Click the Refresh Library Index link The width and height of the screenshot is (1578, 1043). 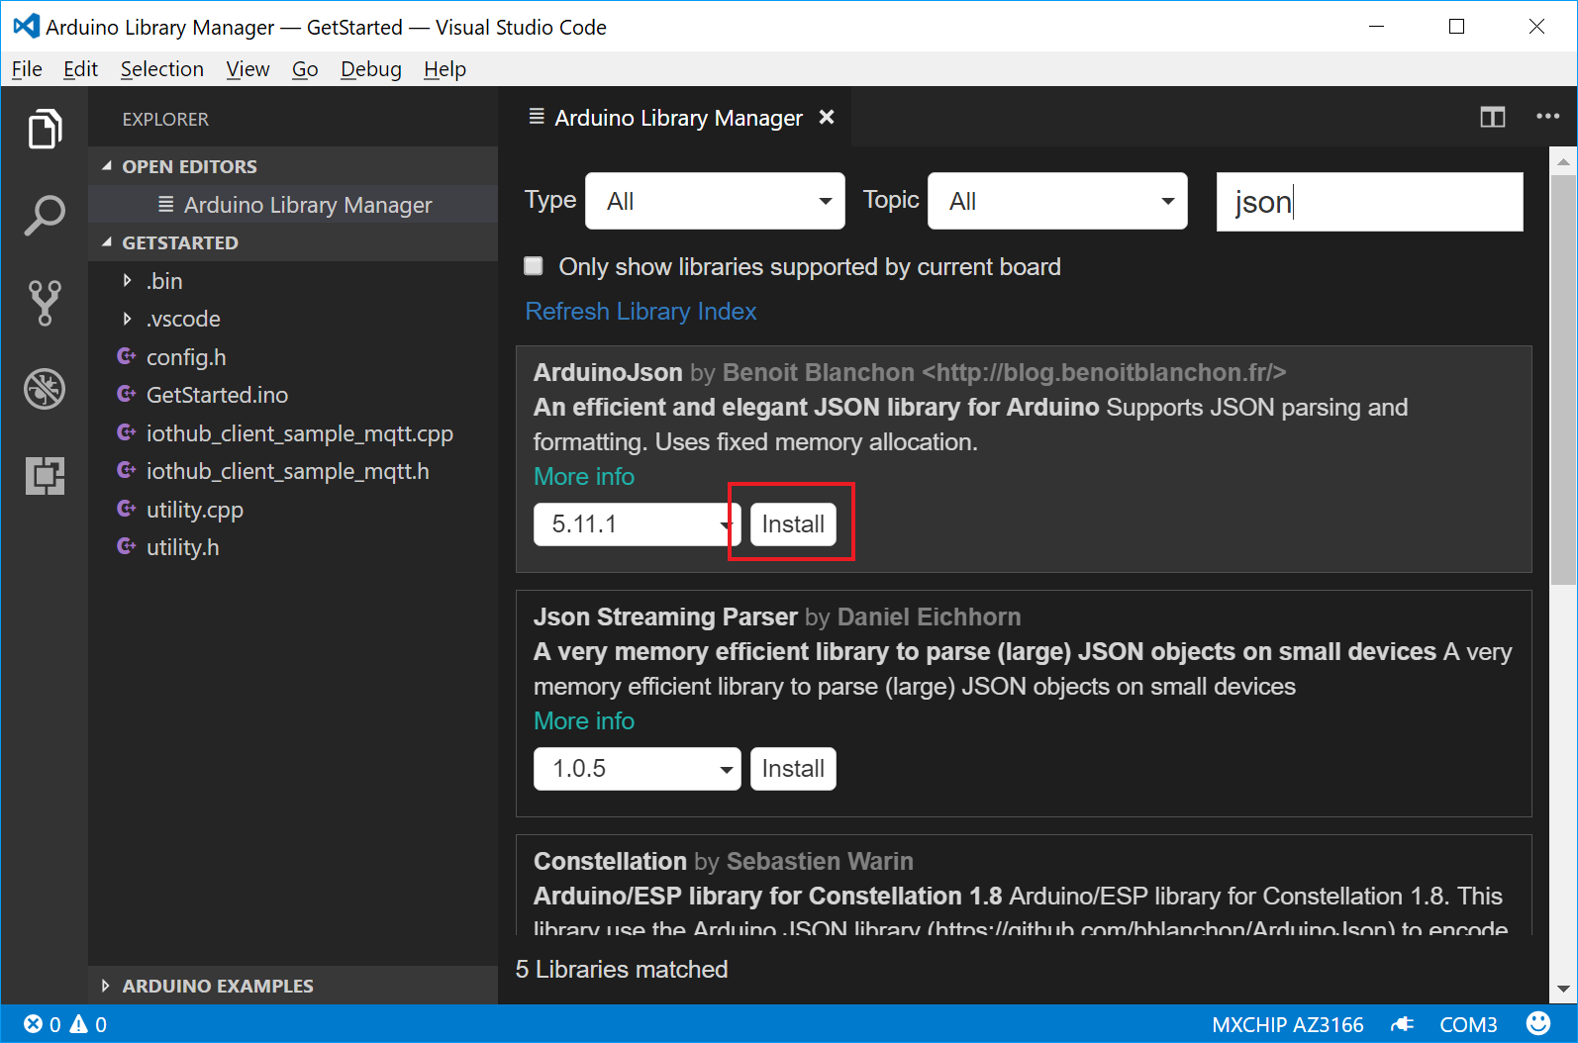[641, 311]
